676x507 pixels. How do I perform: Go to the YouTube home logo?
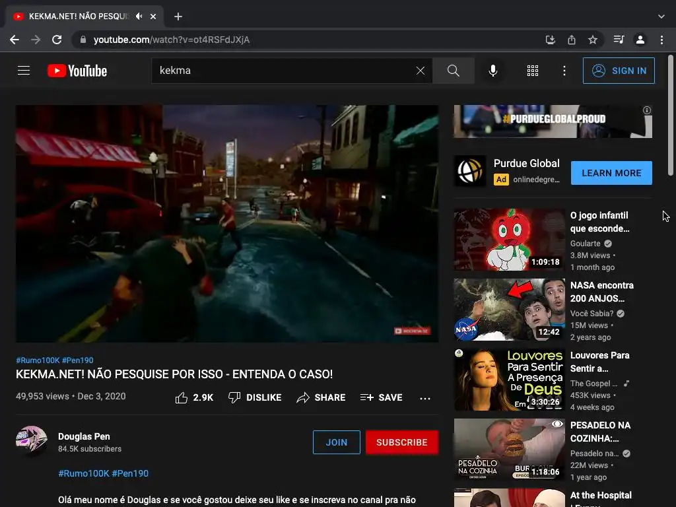click(x=77, y=71)
